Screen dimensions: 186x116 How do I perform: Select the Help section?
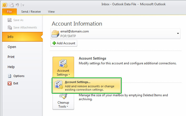[x=11, y=67]
